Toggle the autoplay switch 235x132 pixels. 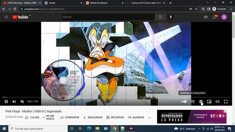coord(184,102)
